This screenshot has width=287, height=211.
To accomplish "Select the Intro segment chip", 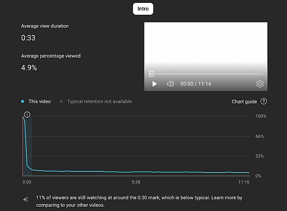I will coord(143,9).
